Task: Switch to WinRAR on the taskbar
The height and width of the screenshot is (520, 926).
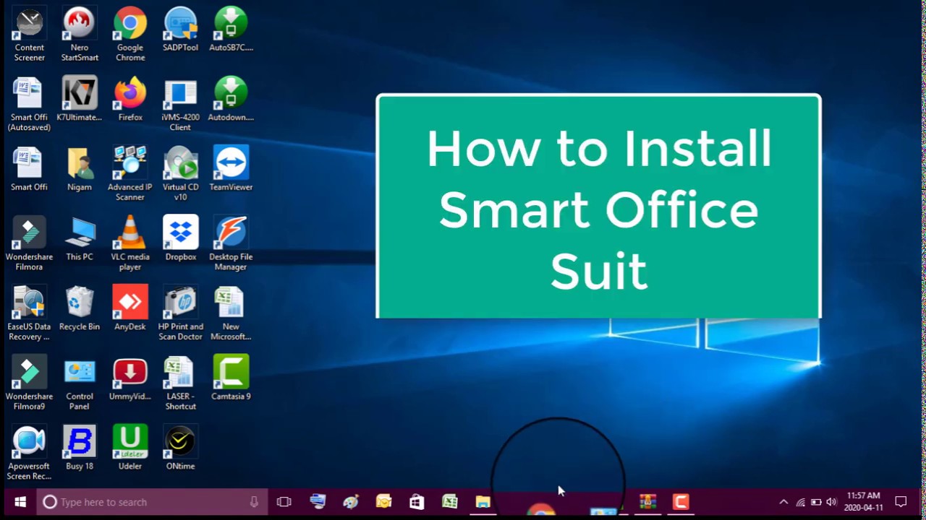Action: [648, 502]
